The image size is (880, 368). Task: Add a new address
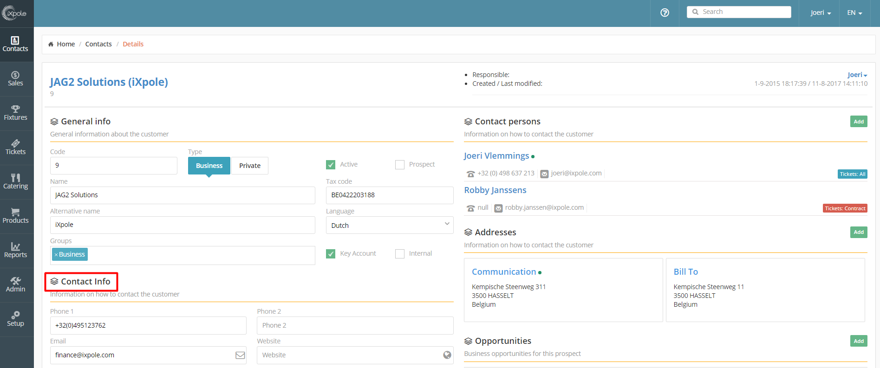coord(859,232)
